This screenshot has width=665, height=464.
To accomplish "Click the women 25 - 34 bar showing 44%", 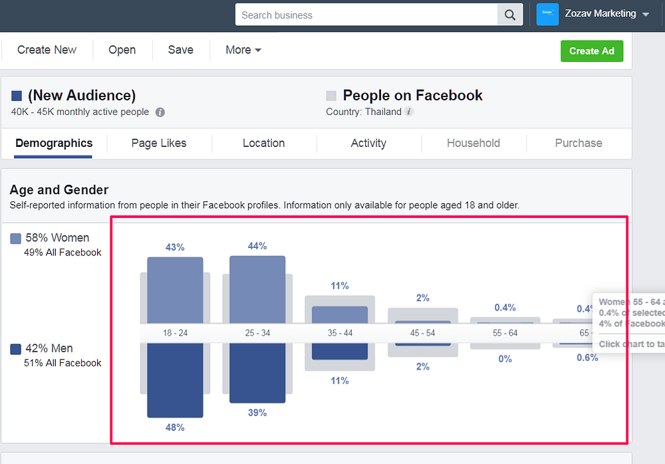I will pyautogui.click(x=257, y=290).
